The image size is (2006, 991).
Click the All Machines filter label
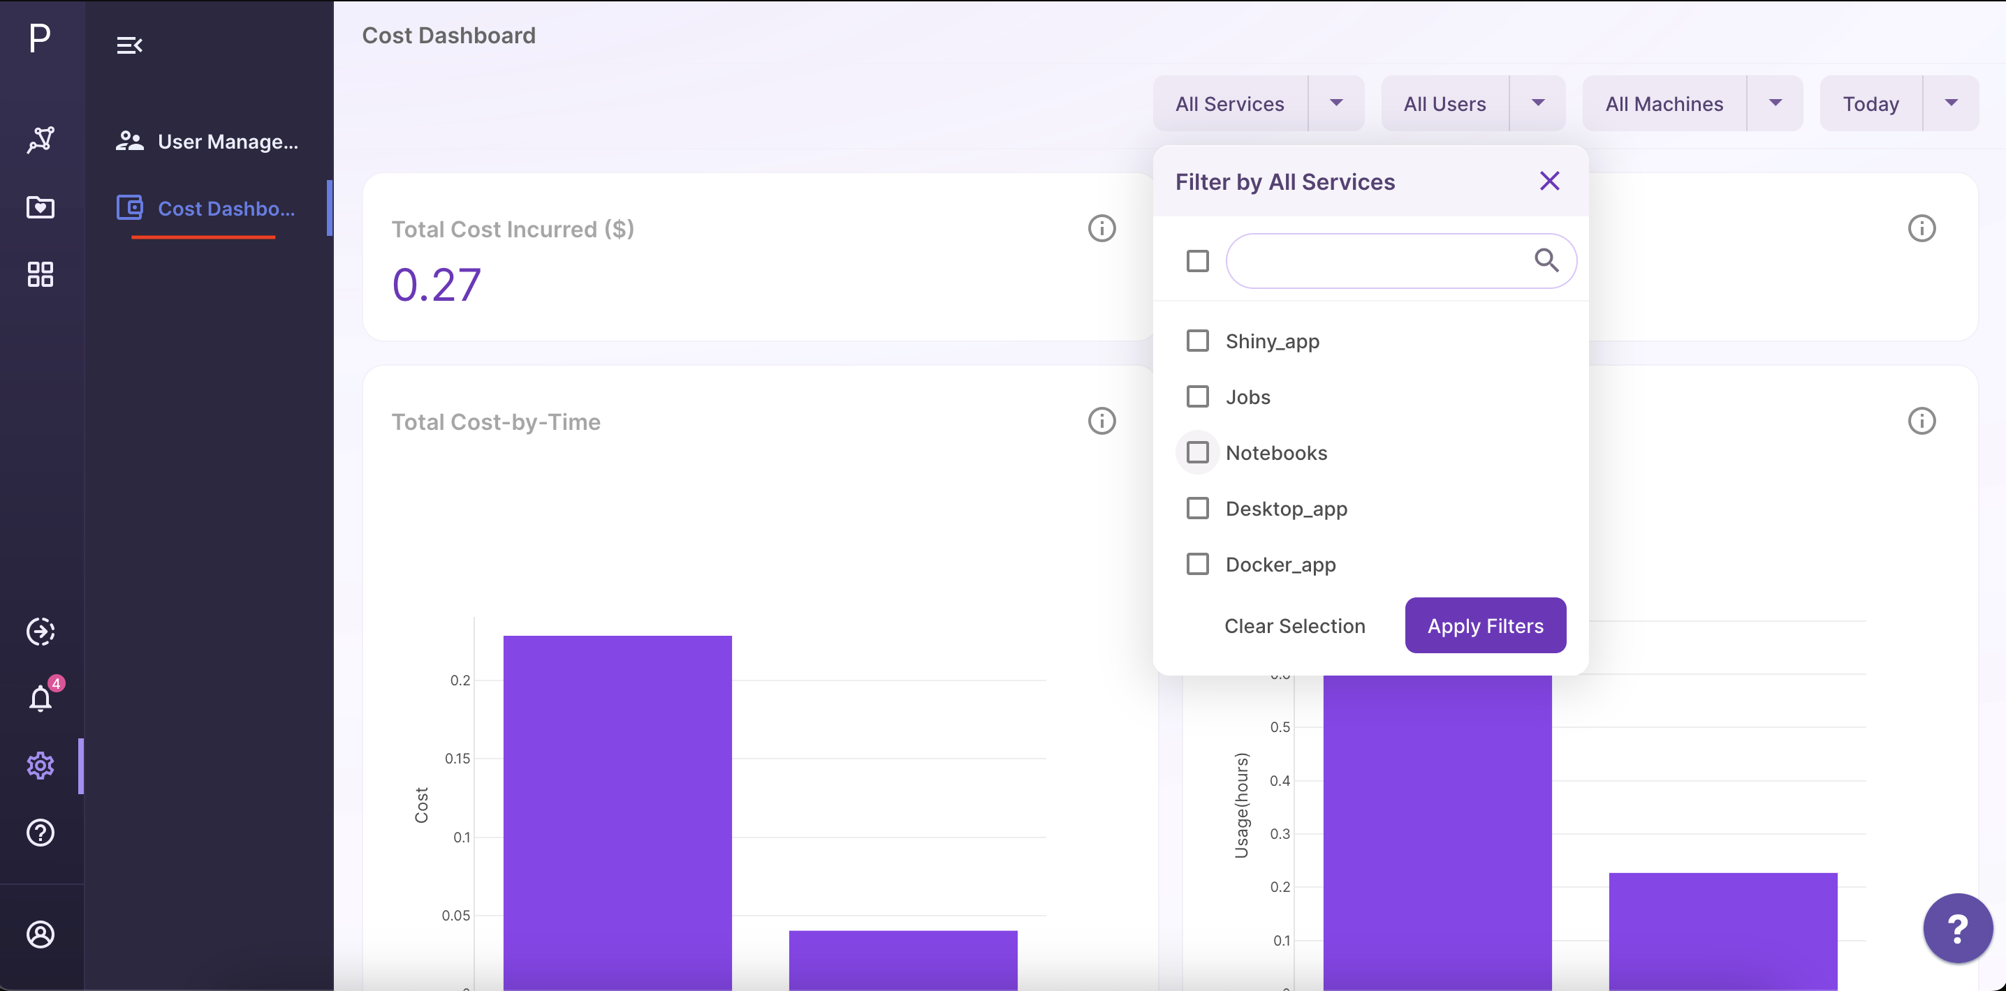pyautogui.click(x=1664, y=103)
